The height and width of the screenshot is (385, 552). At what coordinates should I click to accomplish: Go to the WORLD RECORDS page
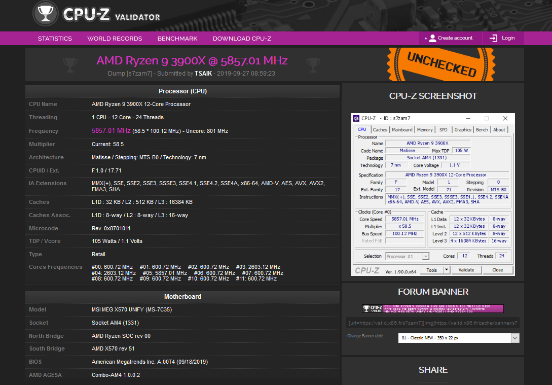115,38
